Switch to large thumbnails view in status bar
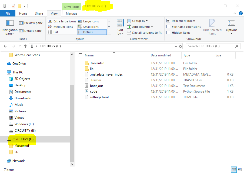 pyautogui.click(x=239, y=169)
